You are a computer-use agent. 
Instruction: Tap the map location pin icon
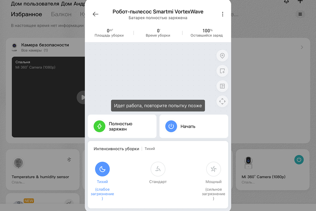tap(222, 56)
